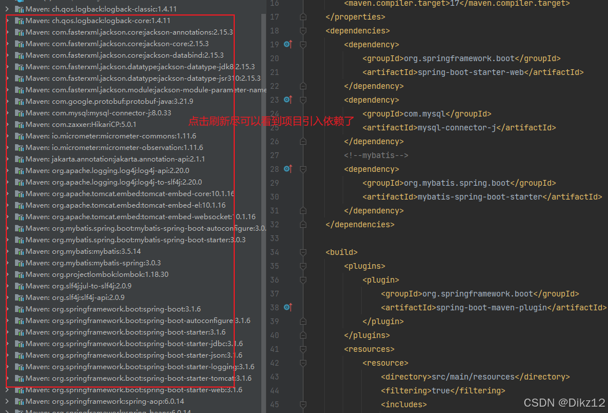Click library icon of slf4j-api:2.0.9 entry
Screen dimensions: 608x413
pos(19,298)
